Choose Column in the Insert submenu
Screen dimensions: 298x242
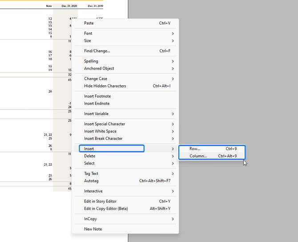198,156
